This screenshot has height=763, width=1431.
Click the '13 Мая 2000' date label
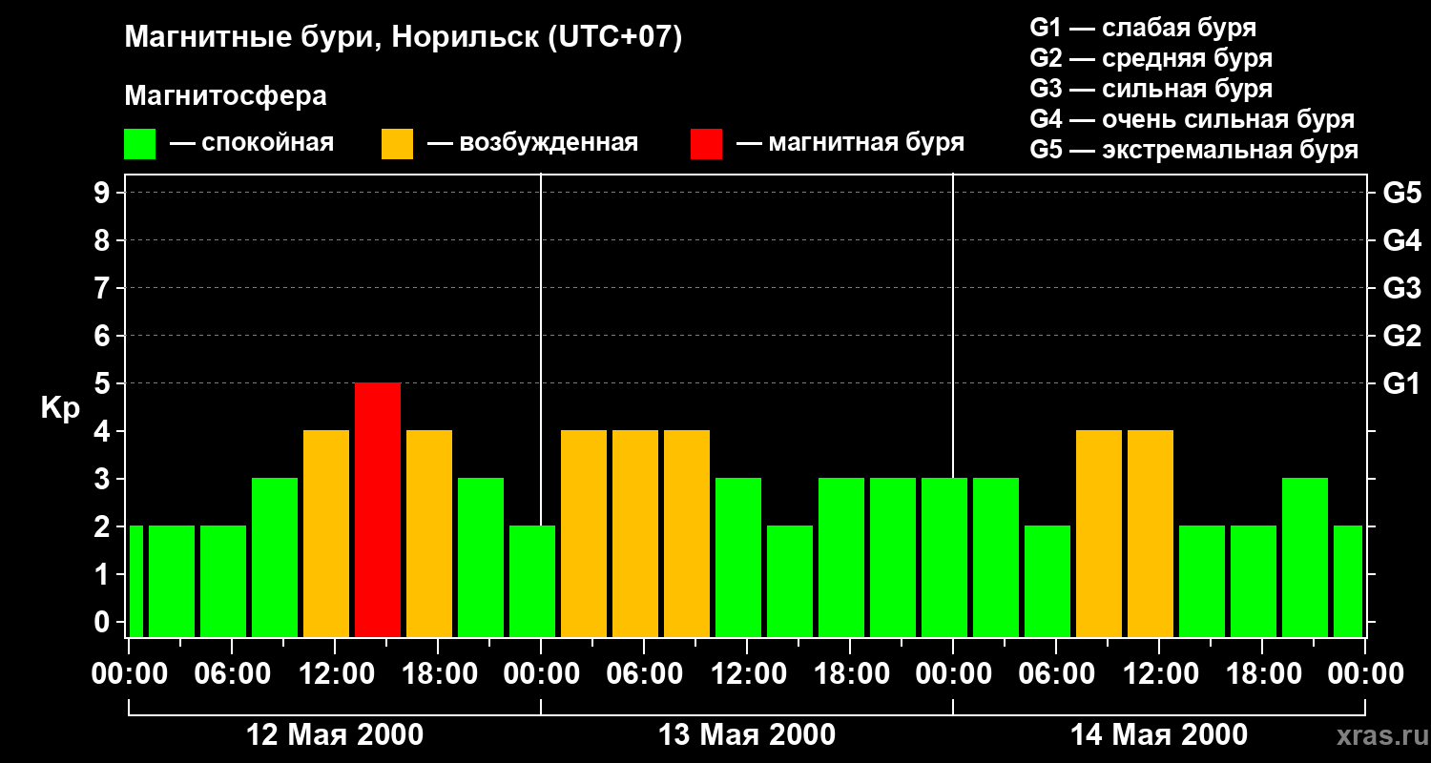[747, 734]
